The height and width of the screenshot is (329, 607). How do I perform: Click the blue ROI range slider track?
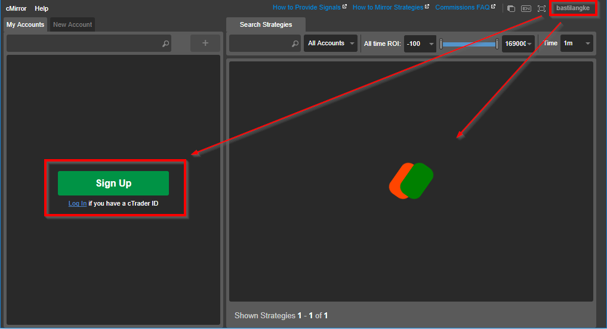click(x=469, y=44)
